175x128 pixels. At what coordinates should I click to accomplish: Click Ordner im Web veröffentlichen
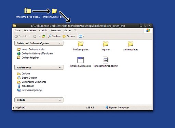(37, 53)
